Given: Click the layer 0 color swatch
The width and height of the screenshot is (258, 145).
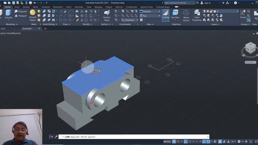Looking at the screenshot, I should 214,11.
